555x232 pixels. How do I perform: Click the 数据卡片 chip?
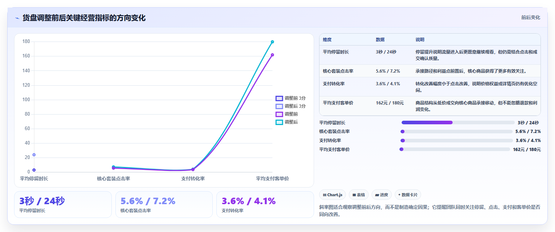point(408,195)
